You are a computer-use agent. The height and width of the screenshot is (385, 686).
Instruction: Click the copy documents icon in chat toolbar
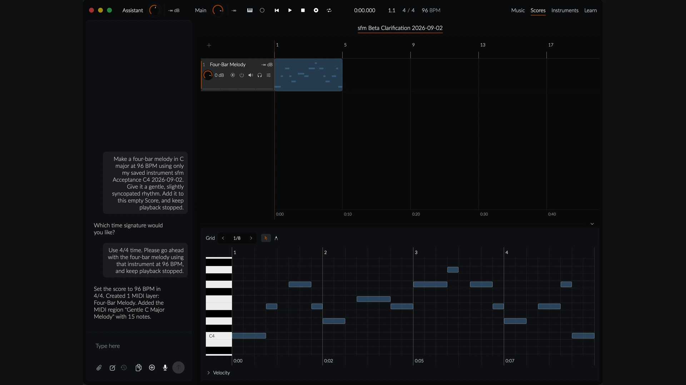[139, 368]
